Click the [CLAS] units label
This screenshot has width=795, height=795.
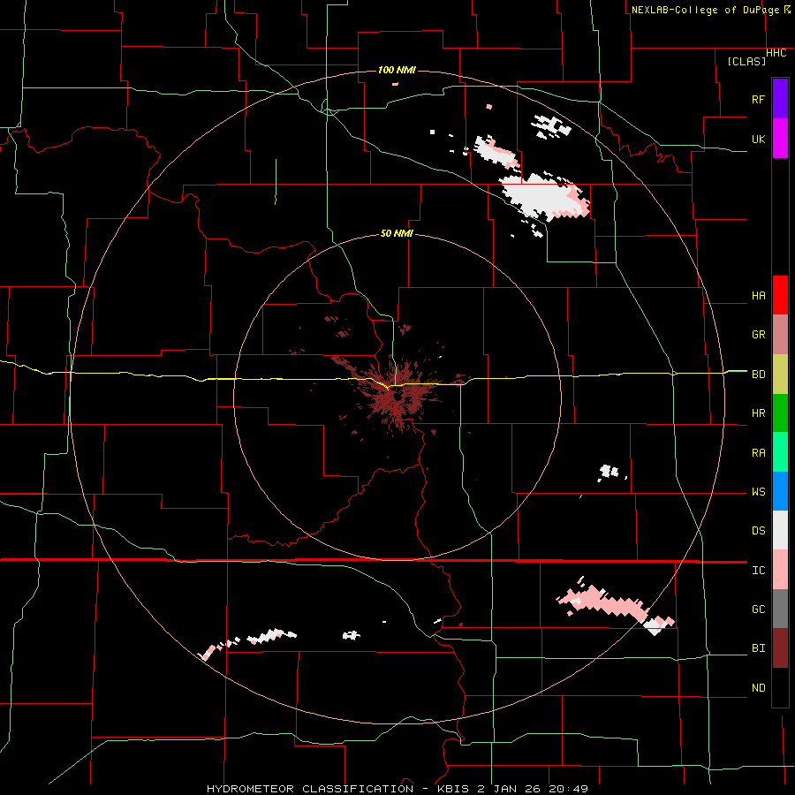tap(746, 61)
